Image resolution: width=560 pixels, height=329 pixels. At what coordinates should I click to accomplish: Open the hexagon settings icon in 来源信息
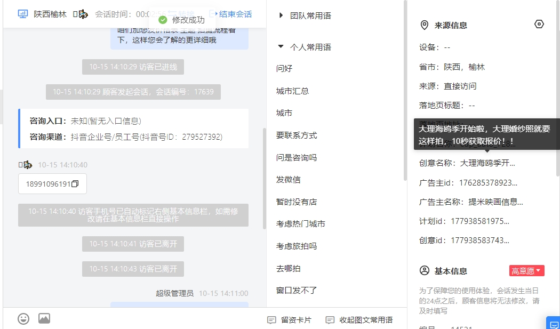(539, 25)
